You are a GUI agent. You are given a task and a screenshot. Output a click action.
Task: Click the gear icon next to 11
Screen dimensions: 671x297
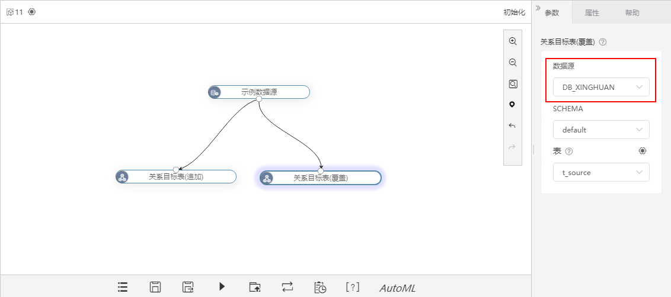pos(31,12)
